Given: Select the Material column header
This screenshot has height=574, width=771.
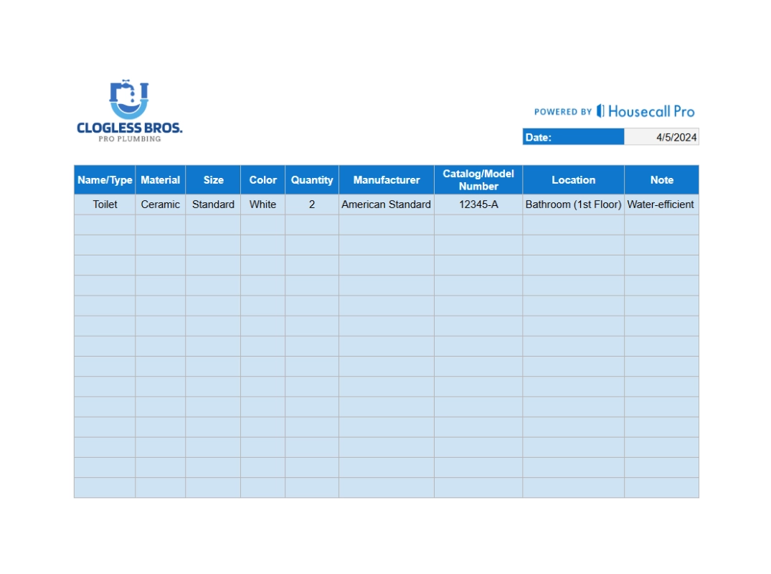Looking at the screenshot, I should [160, 180].
